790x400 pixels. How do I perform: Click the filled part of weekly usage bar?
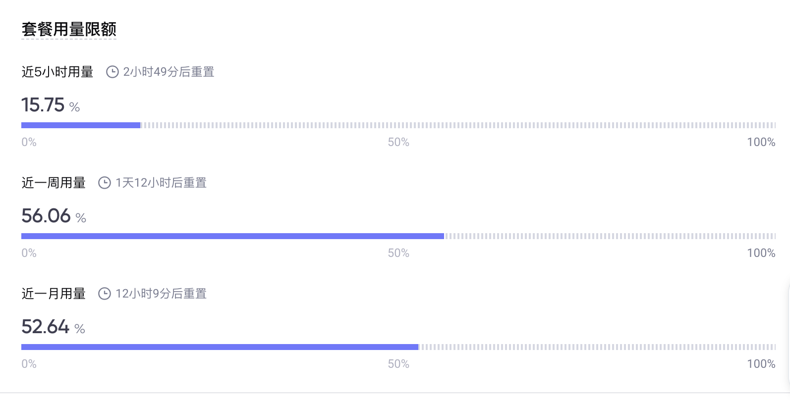[x=232, y=236]
